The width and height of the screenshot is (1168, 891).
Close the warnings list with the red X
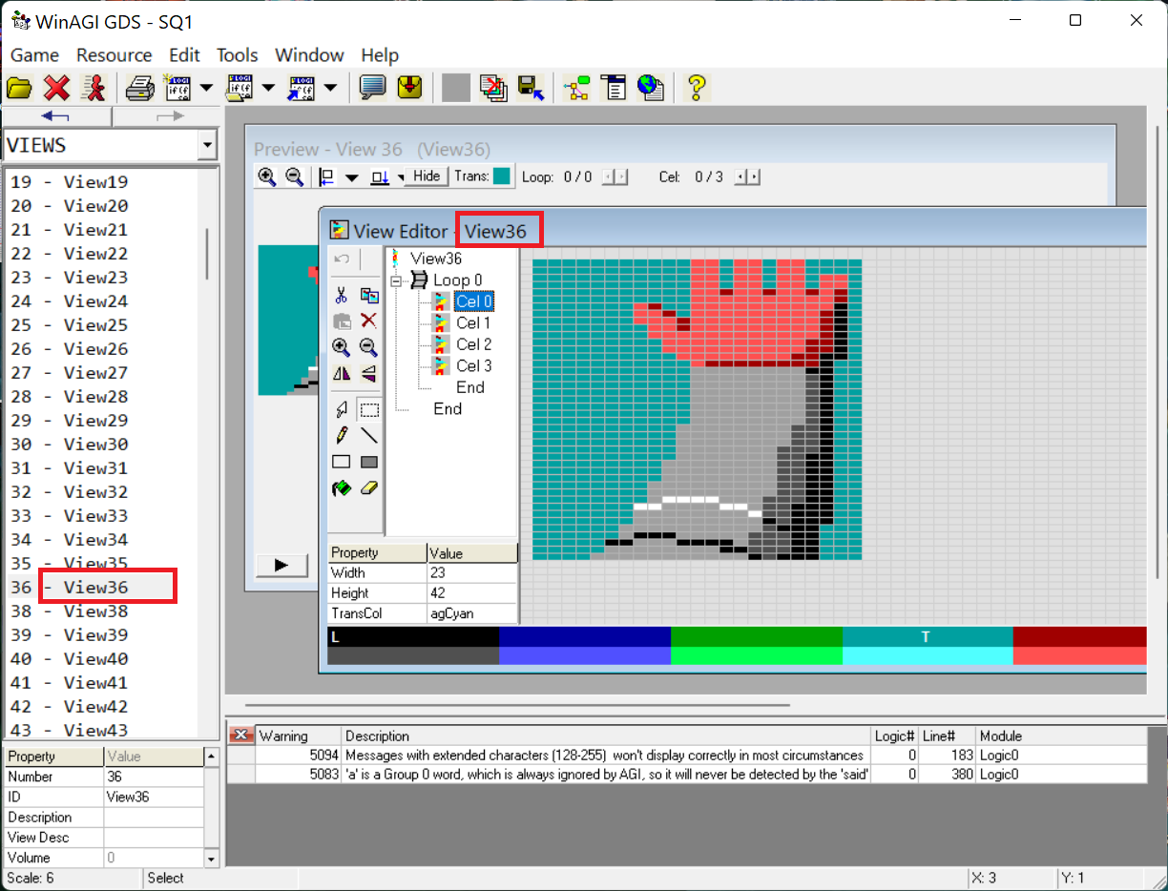(241, 735)
